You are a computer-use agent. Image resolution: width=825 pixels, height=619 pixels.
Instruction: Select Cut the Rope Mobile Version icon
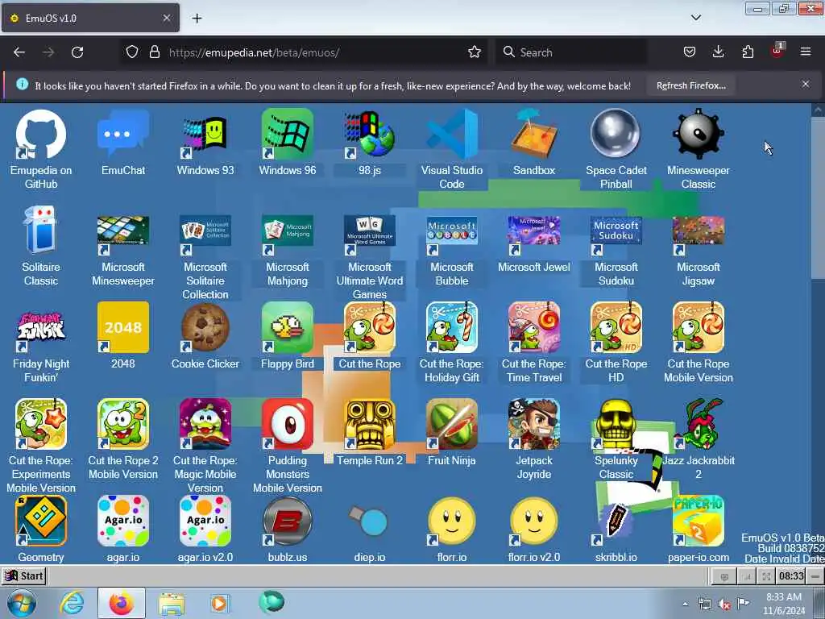point(699,327)
